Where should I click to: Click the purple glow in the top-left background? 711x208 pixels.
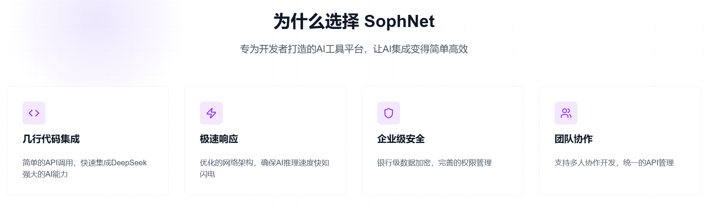[x=95, y=23]
